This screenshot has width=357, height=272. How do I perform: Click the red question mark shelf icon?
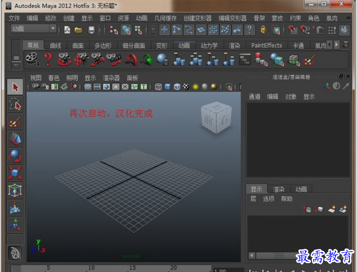[x=48, y=59]
